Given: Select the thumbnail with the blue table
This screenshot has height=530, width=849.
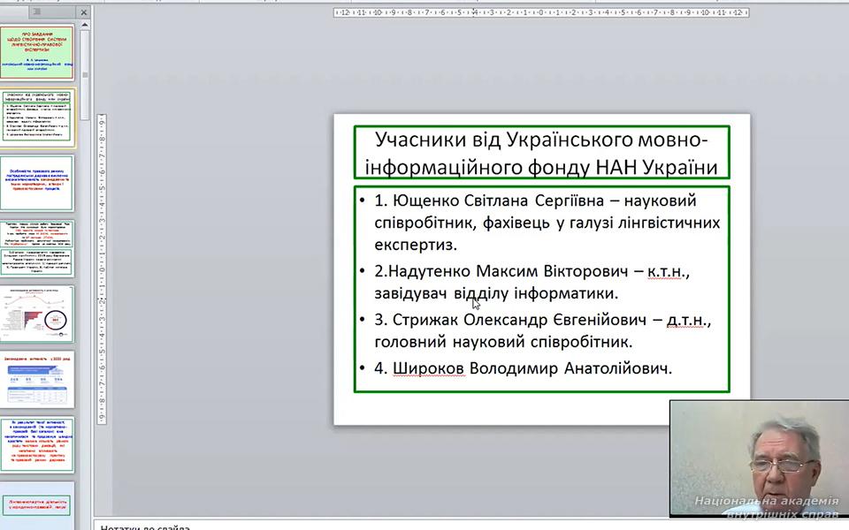Looking at the screenshot, I should tap(37, 379).
